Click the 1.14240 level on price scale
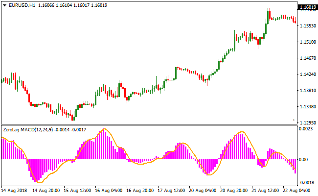318x196 pixels. point(306,74)
